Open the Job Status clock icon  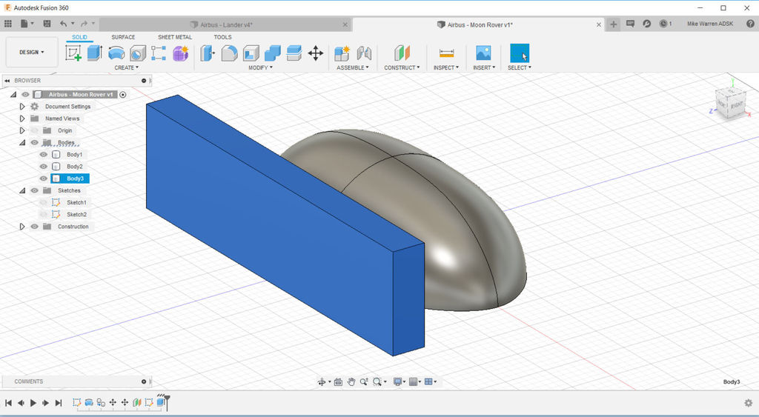click(x=663, y=23)
